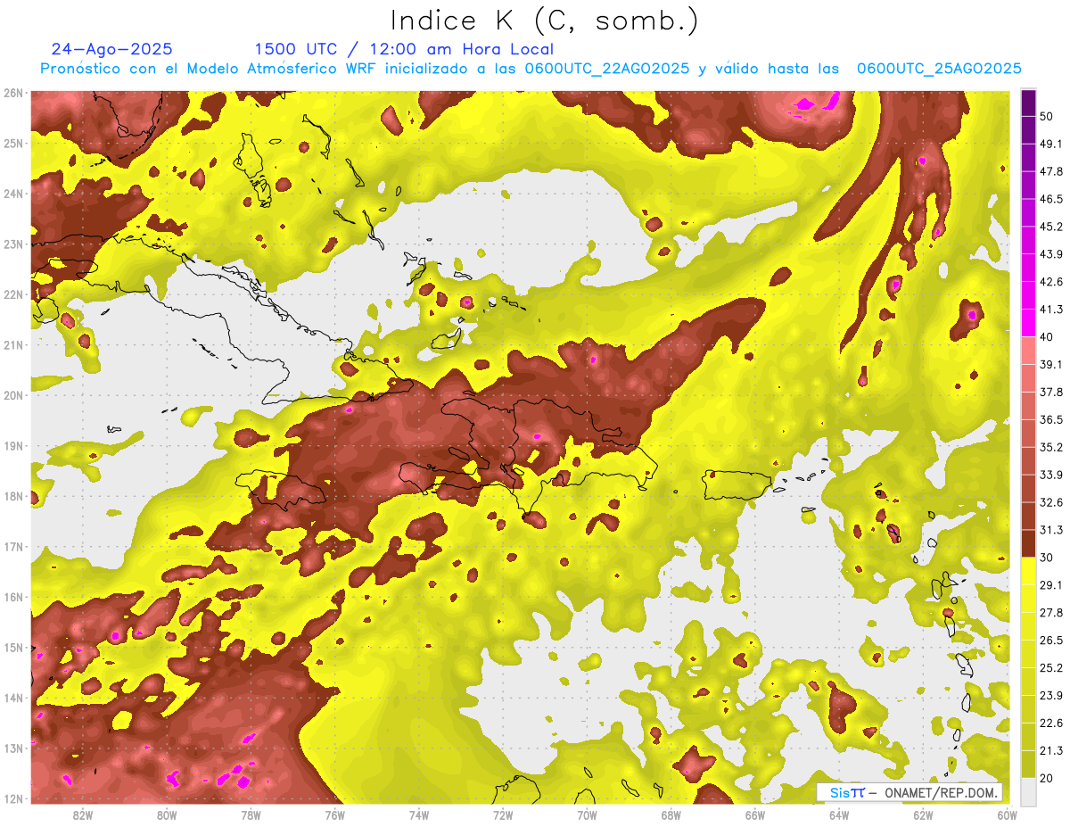Click the "21N" latitude label

click(x=12, y=345)
